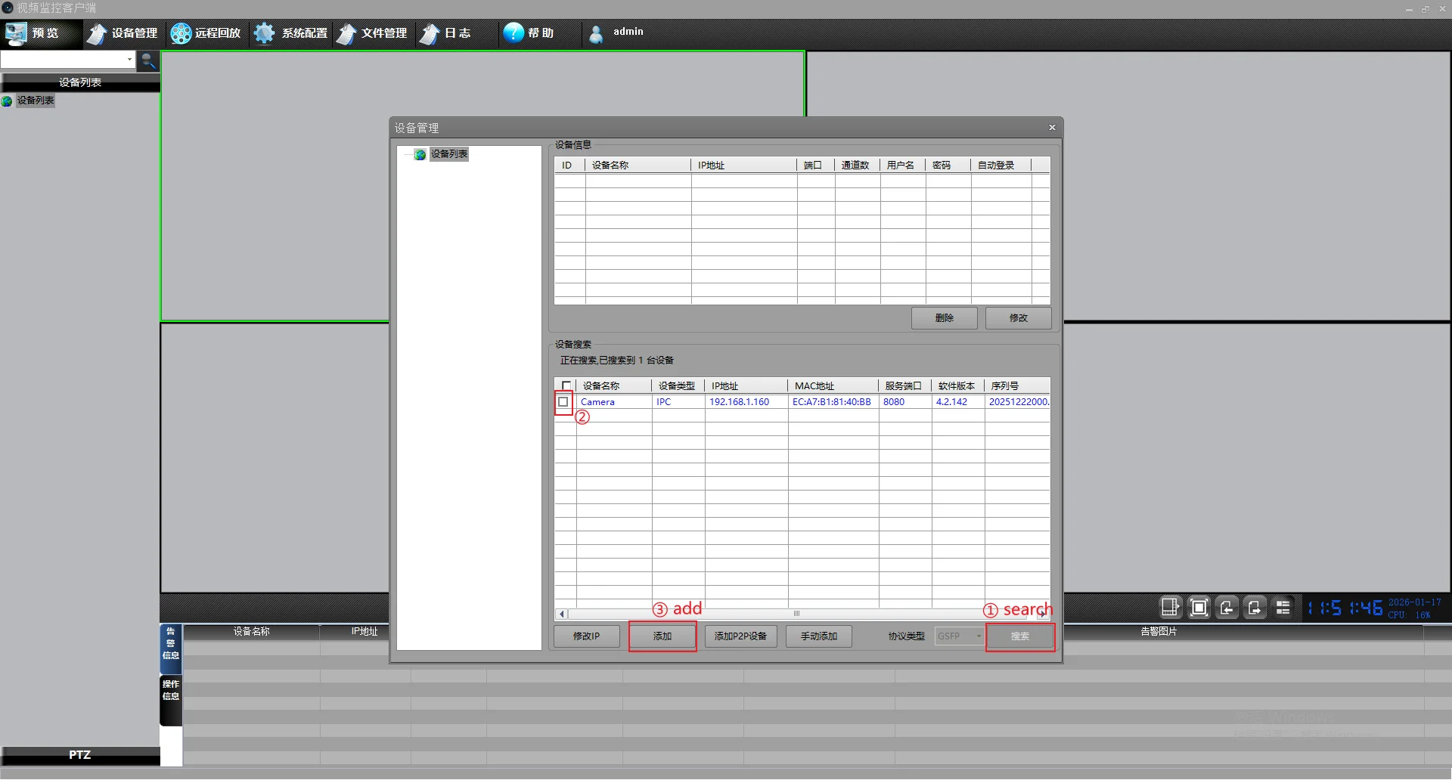Click the 20251222000 serial number cell
Screen dimensions: 1452x780
tap(1018, 402)
